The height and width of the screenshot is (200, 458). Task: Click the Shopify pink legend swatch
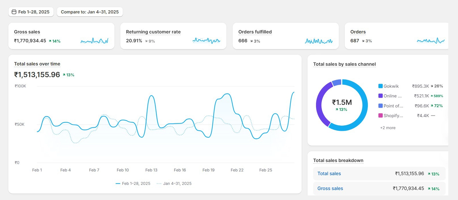[x=380, y=115]
